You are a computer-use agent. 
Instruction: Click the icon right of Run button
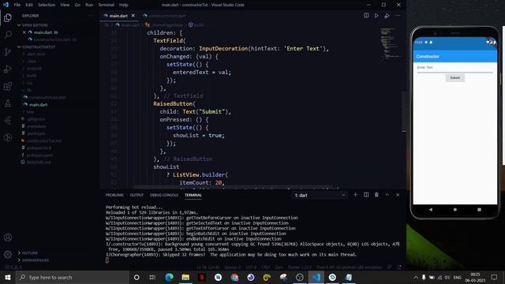(387, 16)
